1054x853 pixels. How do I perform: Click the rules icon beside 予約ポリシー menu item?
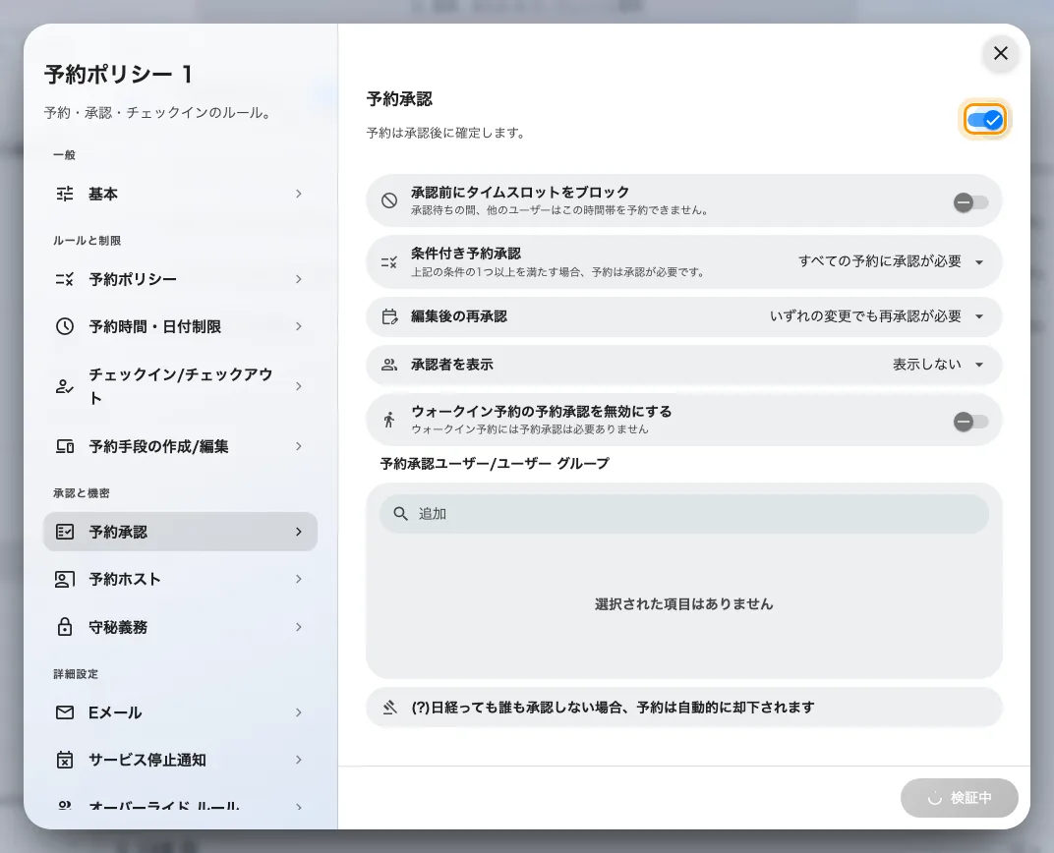65,279
